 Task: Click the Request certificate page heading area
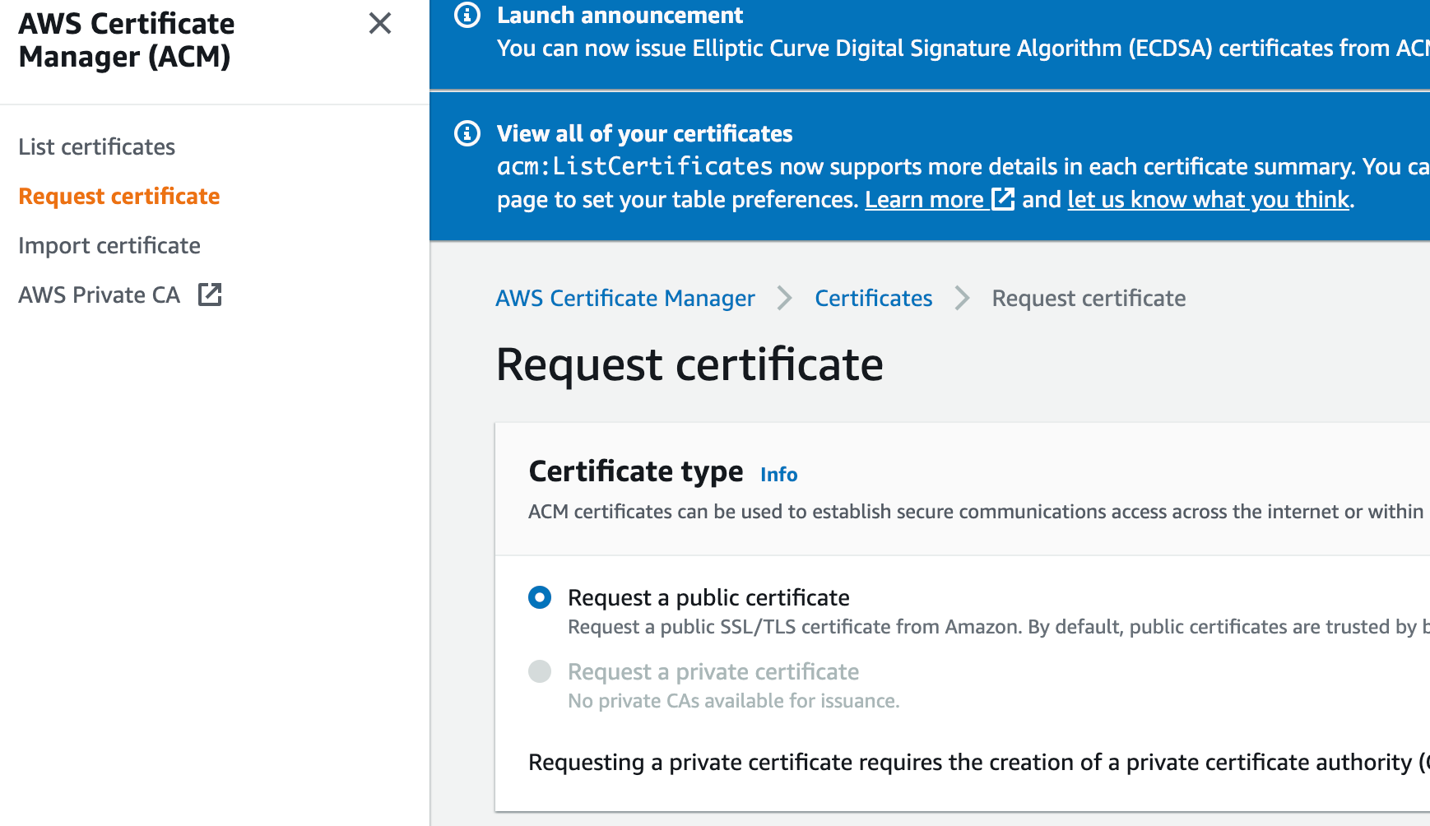click(689, 364)
